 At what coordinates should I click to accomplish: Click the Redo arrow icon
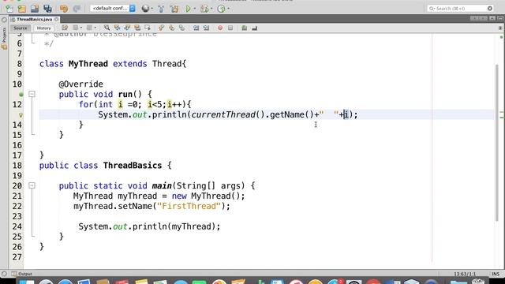pos(77,9)
